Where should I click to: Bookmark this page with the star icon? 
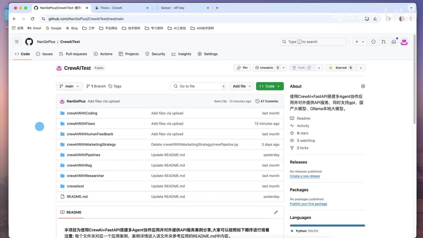[375, 19]
